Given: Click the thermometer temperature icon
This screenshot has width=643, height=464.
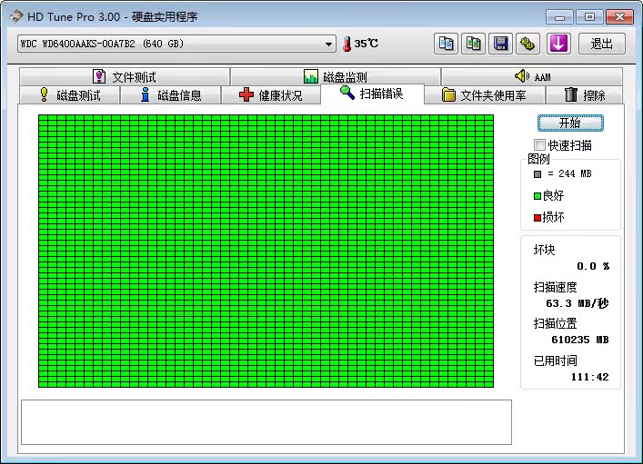Looking at the screenshot, I should (x=347, y=44).
